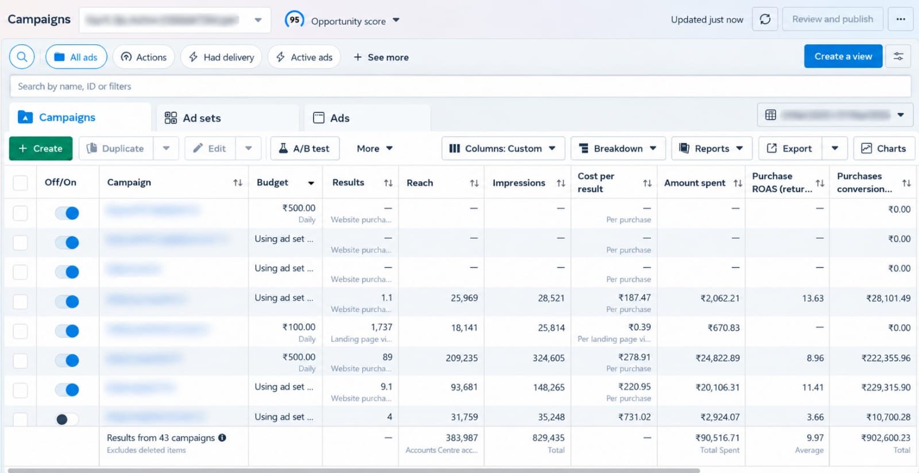Toggle the campaign with 13.63 ROAS

(67, 301)
